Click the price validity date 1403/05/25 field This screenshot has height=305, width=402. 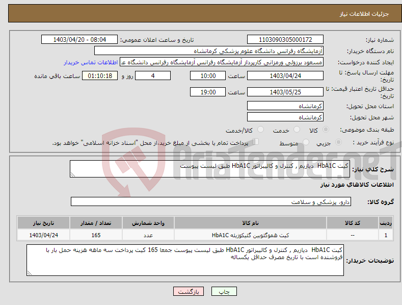[285, 92]
